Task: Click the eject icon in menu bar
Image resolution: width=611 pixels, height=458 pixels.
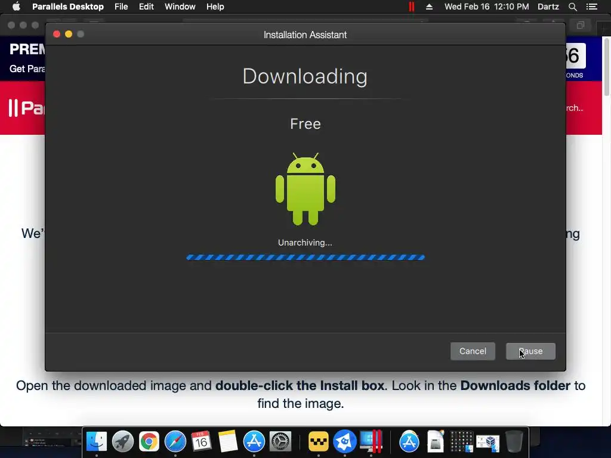Action: pyautogui.click(x=429, y=7)
